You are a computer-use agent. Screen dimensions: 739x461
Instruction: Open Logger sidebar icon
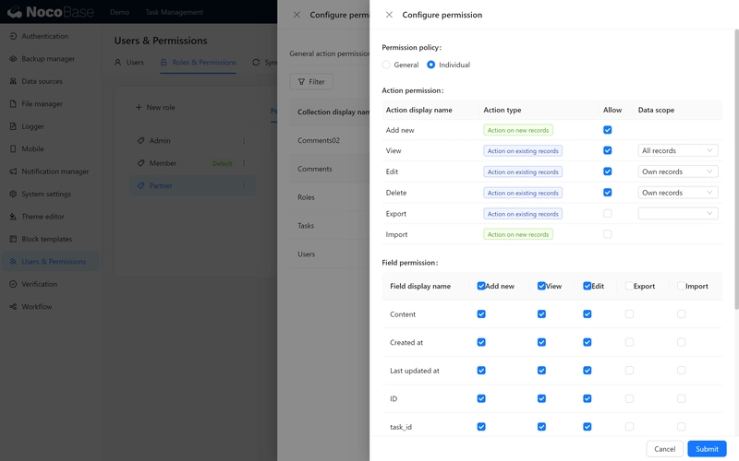[13, 126]
